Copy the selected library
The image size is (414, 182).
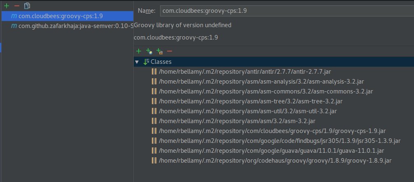coord(27,5)
